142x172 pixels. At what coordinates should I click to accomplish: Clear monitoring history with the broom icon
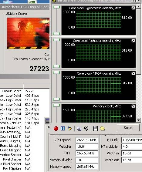coord(69,128)
